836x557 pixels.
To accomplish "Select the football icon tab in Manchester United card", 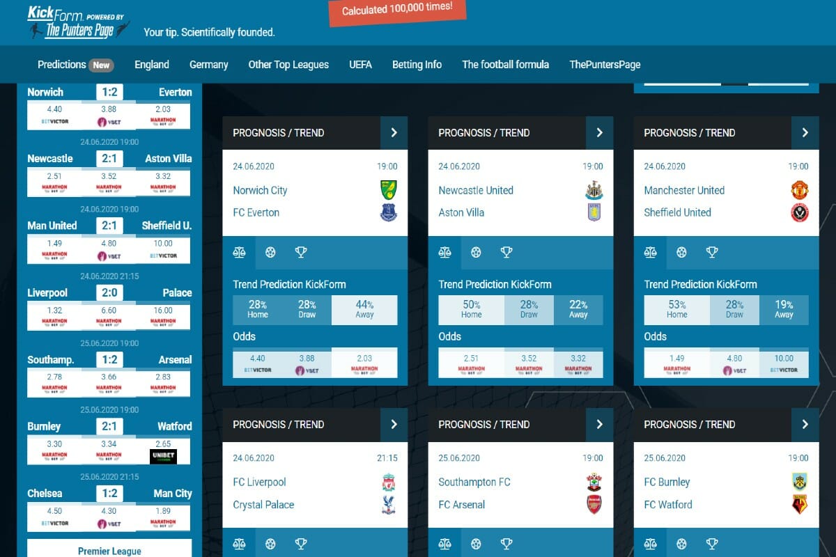I will 681,253.
